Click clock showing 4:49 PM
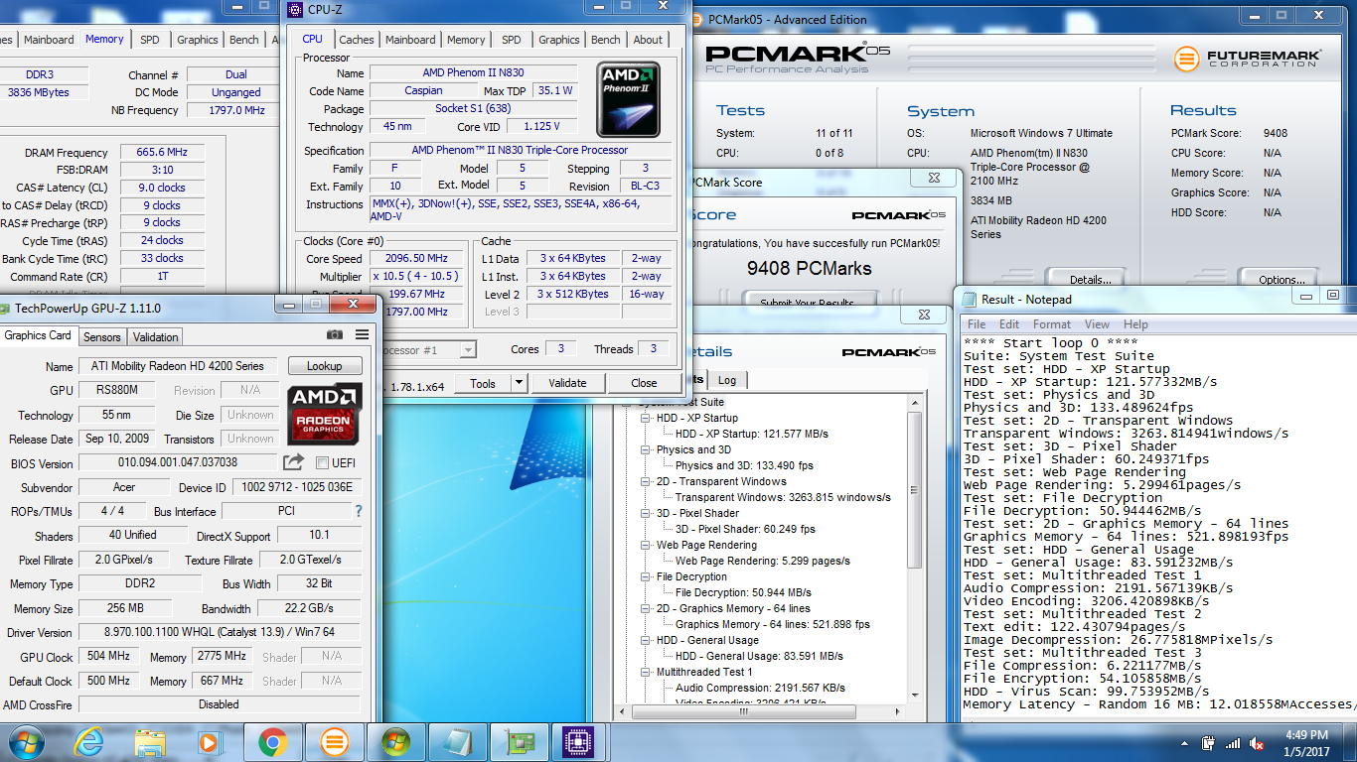The height and width of the screenshot is (762, 1357). point(1307,734)
